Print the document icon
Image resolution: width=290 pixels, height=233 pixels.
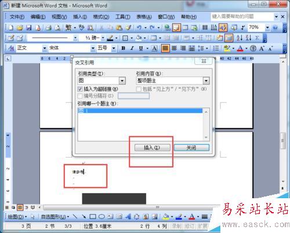(x=49, y=28)
